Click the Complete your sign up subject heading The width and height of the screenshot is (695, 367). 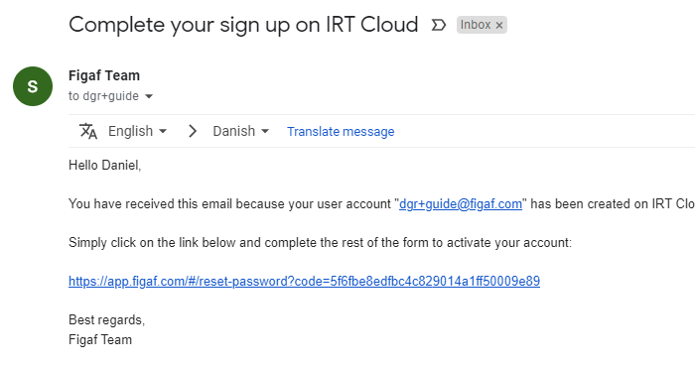pyautogui.click(x=243, y=25)
